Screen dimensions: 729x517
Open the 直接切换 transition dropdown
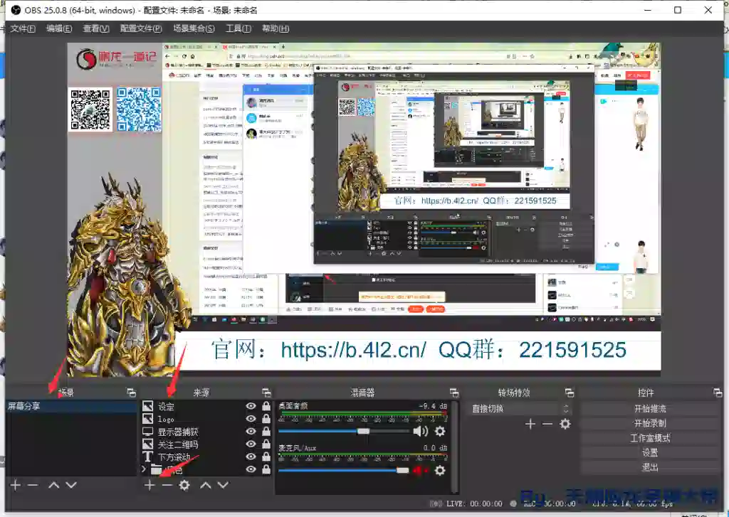tap(520, 409)
